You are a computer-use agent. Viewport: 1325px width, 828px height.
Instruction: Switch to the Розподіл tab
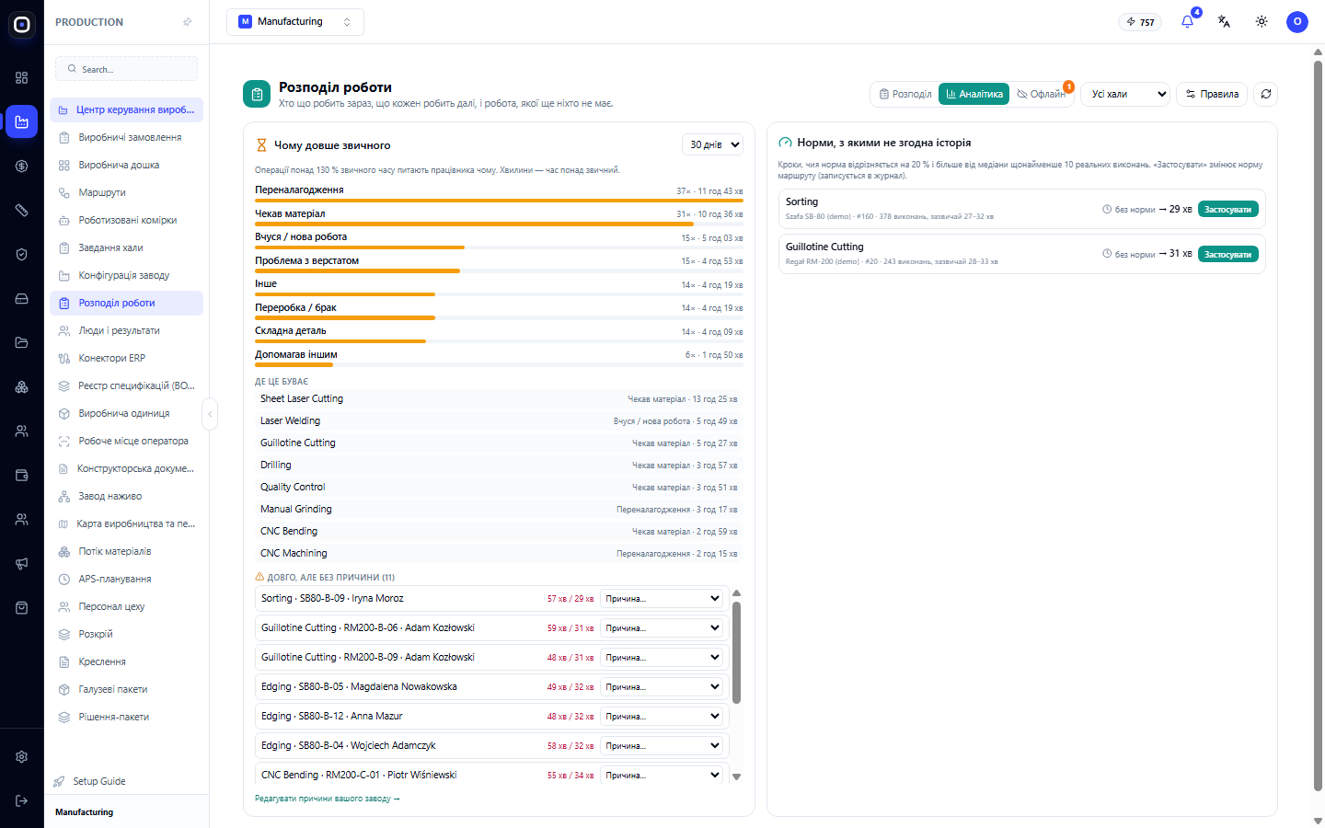click(904, 94)
